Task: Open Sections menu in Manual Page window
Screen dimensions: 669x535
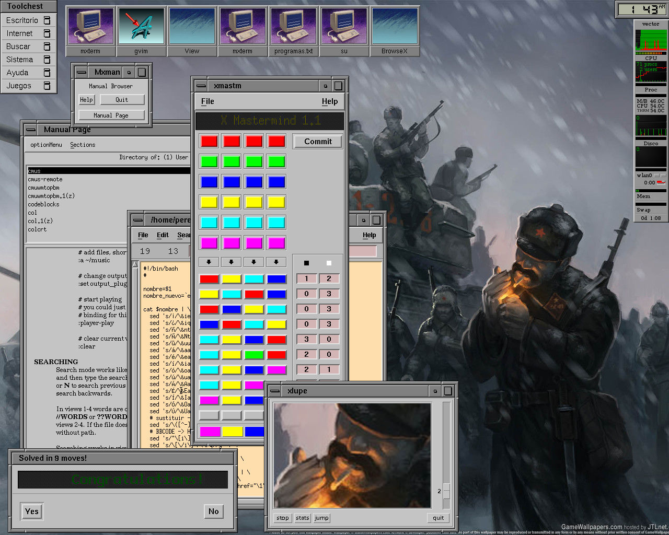Action: click(83, 145)
